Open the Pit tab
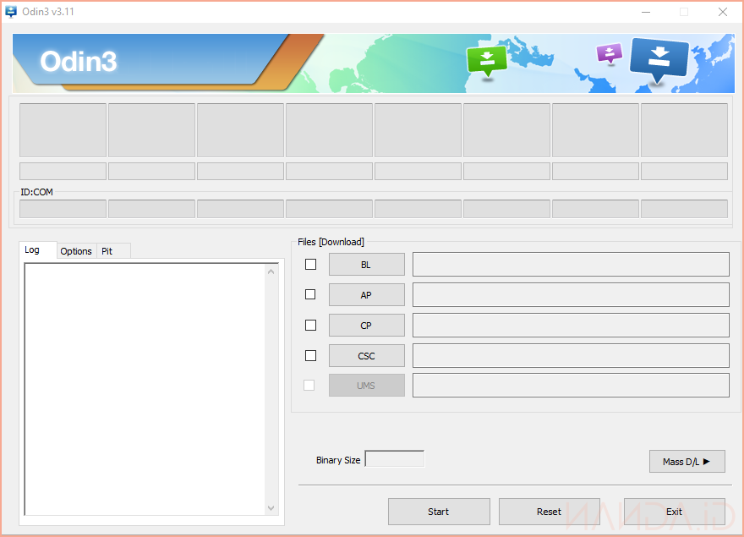 pos(107,251)
